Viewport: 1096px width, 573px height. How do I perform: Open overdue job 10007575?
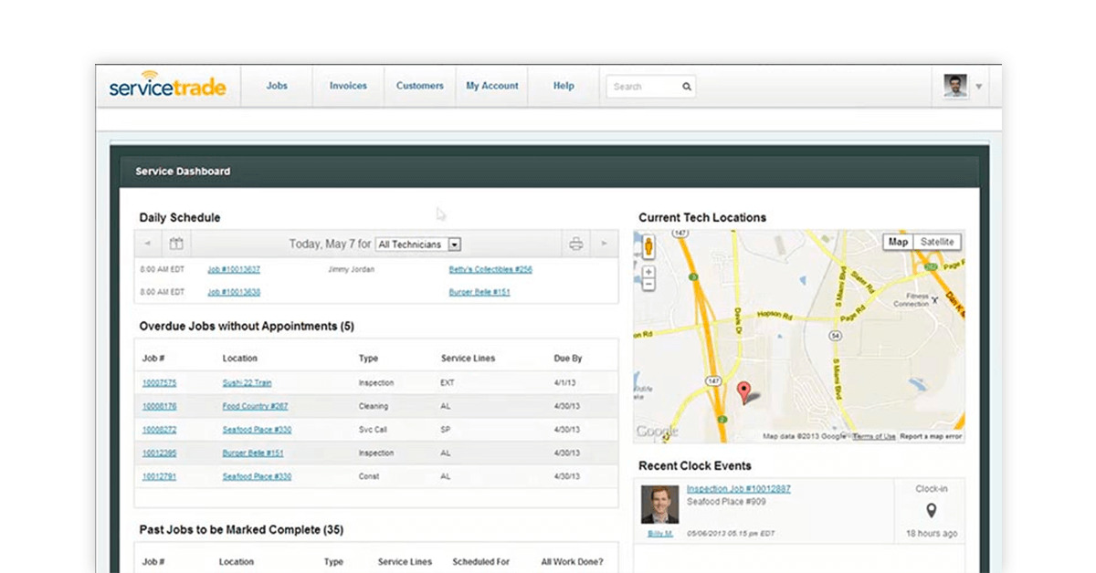point(160,383)
